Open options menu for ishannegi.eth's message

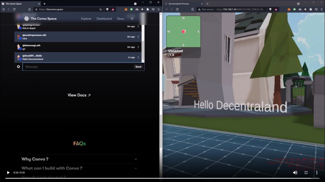coord(138,47)
